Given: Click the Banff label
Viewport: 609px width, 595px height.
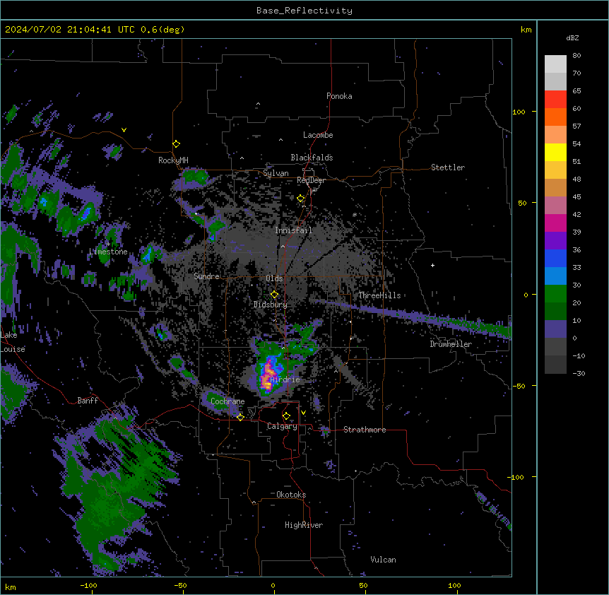Looking at the screenshot, I should pyautogui.click(x=88, y=401).
